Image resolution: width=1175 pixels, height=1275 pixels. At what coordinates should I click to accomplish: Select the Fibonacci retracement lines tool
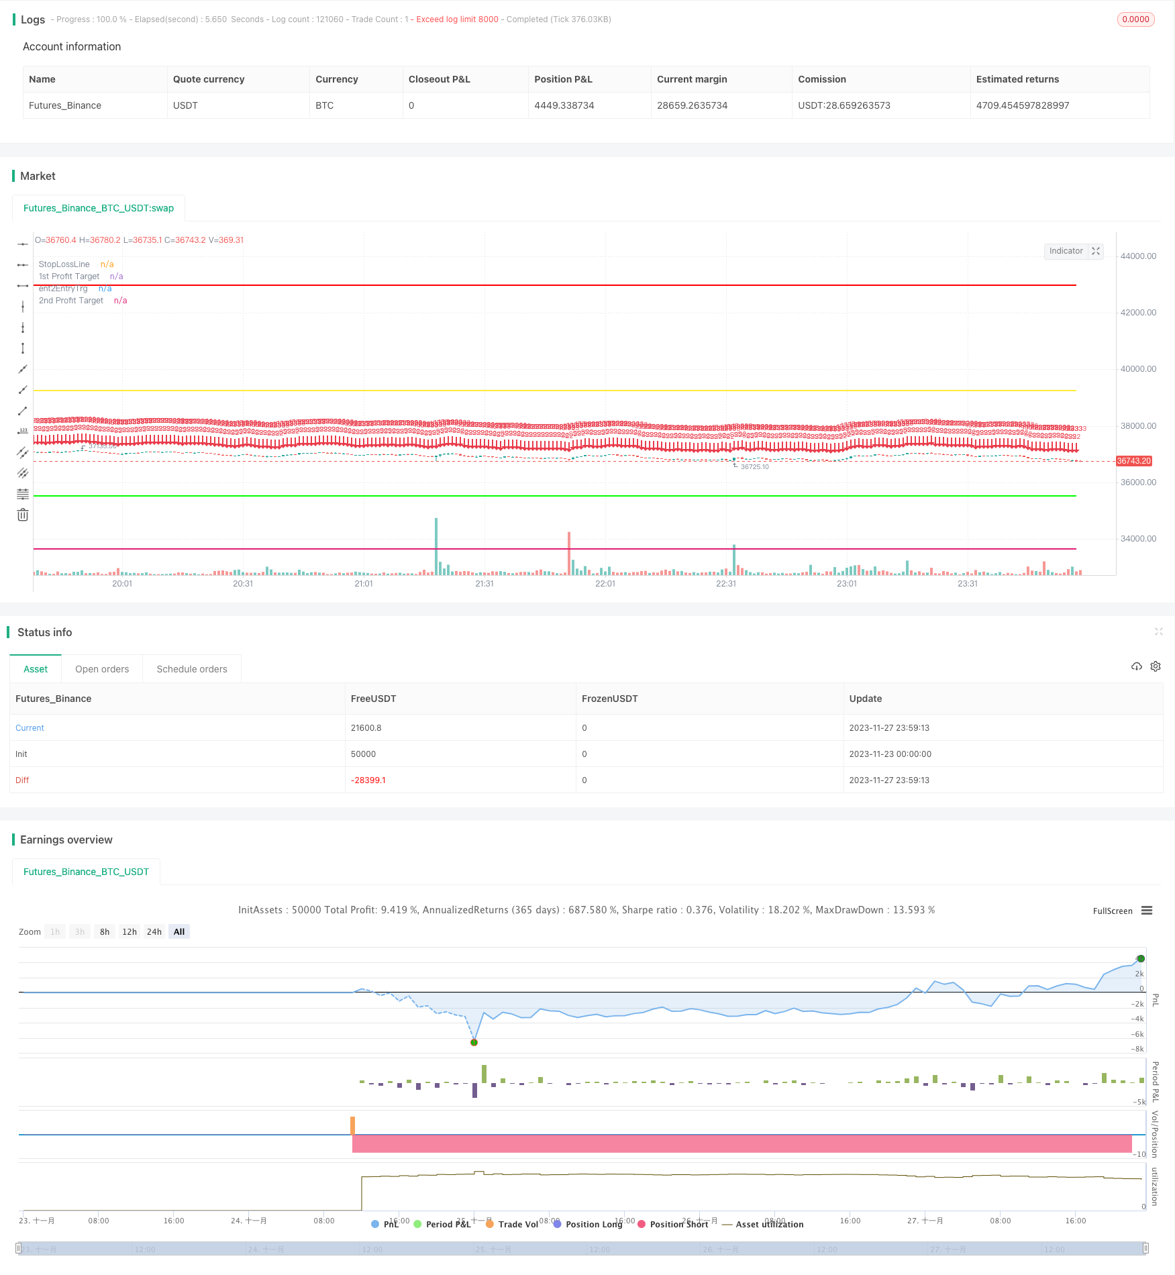point(23,494)
